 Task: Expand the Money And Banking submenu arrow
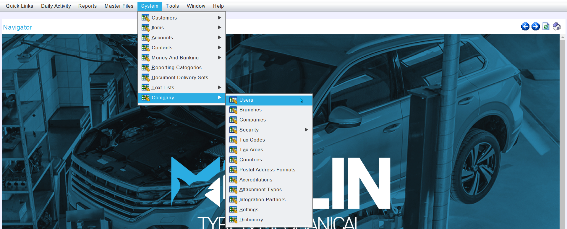click(219, 58)
